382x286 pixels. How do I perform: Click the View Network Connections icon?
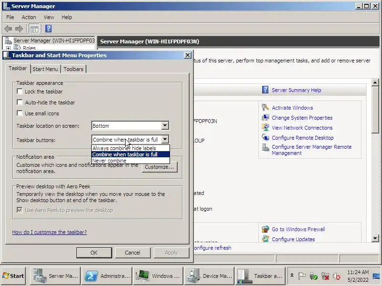[265, 127]
